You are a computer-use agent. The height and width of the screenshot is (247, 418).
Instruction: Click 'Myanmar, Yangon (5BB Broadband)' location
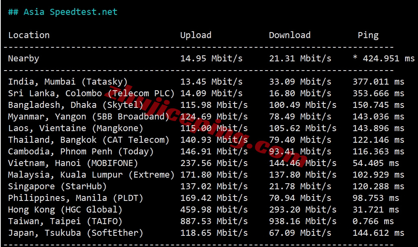(88, 117)
